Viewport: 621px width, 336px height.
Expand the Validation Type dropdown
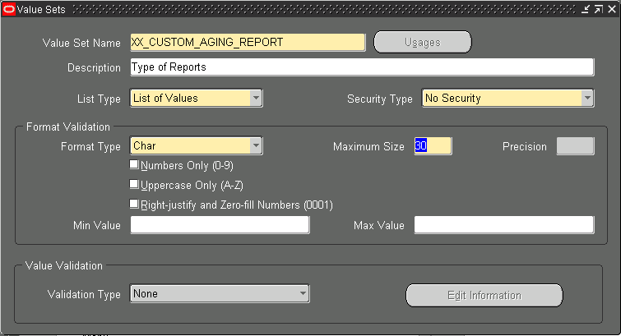pos(303,293)
